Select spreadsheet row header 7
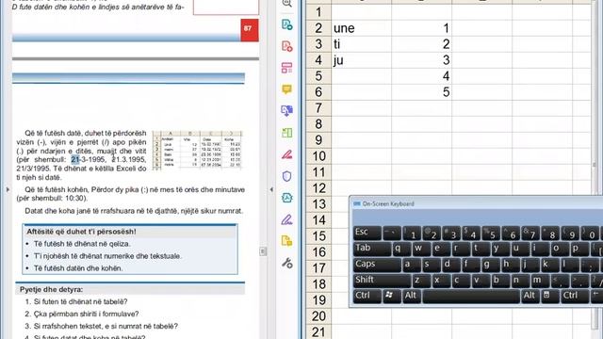The width and height of the screenshot is (603, 339). click(x=318, y=108)
